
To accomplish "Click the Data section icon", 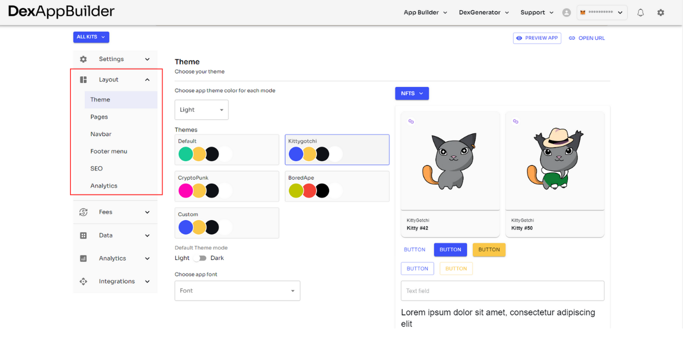I will pyautogui.click(x=83, y=235).
